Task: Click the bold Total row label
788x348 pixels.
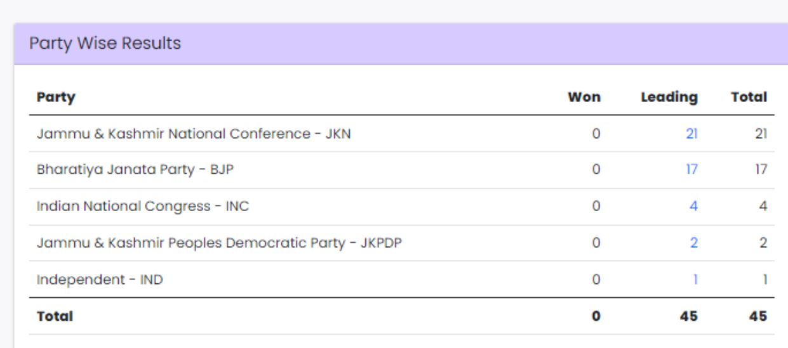Action: [55, 316]
